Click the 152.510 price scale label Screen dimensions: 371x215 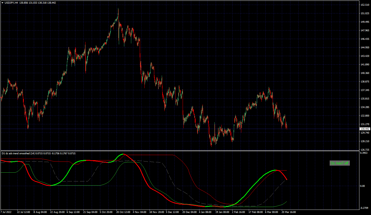pyautogui.click(x=365, y=5)
